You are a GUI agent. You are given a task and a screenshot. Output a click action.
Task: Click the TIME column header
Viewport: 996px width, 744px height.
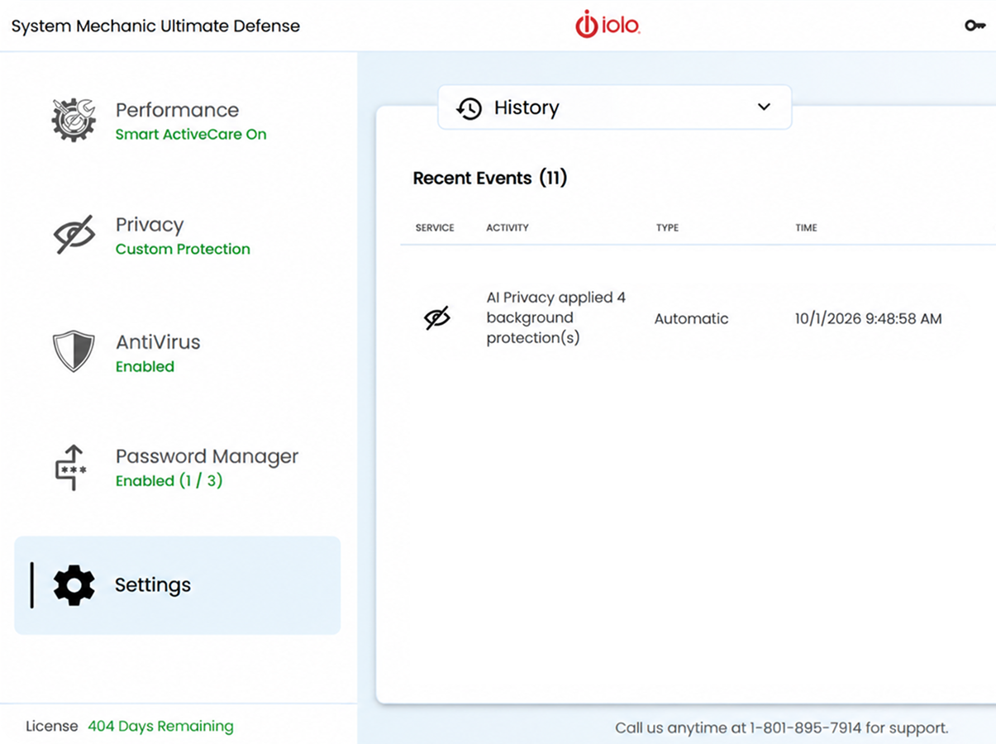(806, 227)
